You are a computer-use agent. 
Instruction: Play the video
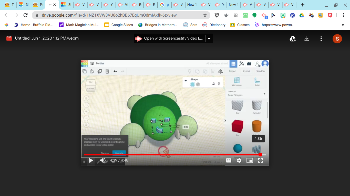click(91, 161)
